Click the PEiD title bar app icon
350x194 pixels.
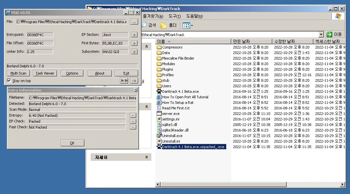8,12
